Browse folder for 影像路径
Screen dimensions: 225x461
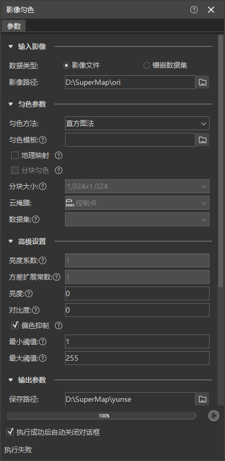click(203, 82)
